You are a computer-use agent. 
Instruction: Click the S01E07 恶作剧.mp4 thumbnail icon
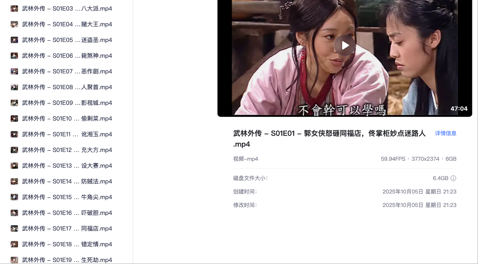(x=14, y=71)
